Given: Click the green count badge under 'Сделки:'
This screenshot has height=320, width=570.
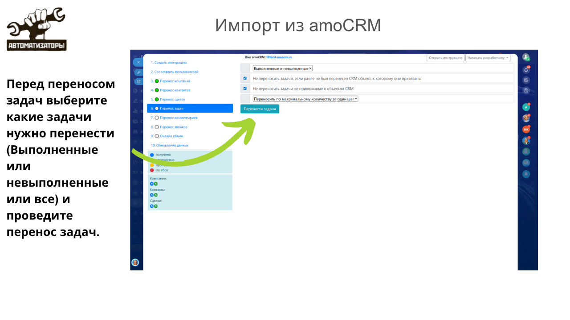Looking at the screenshot, I should click(x=156, y=206).
